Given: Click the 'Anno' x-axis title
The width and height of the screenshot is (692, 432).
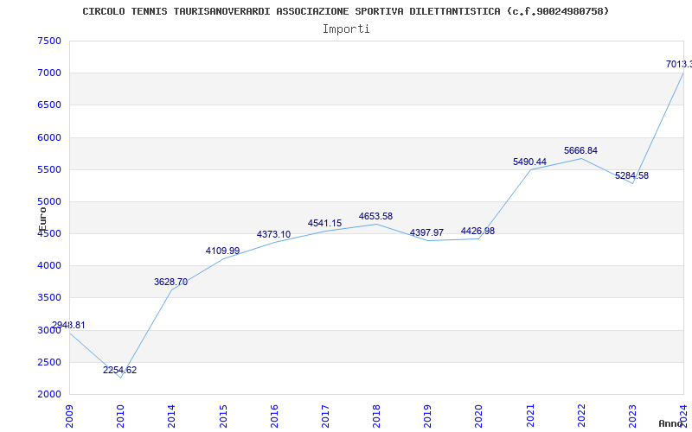Looking at the screenshot, I should click(671, 423).
